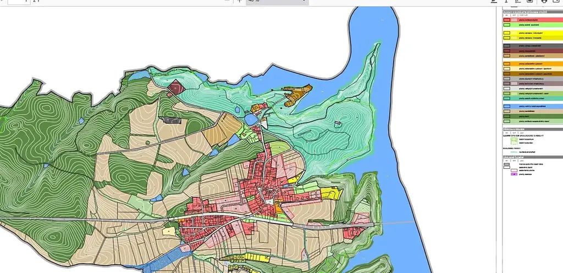563x273 pixels.
Task: Click the dark red diamond-shaped parcel on map
Action: click(x=175, y=87)
